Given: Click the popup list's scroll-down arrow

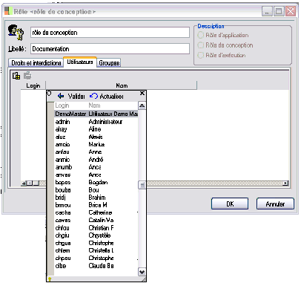Looking at the screenshot, I should pos(142,272).
